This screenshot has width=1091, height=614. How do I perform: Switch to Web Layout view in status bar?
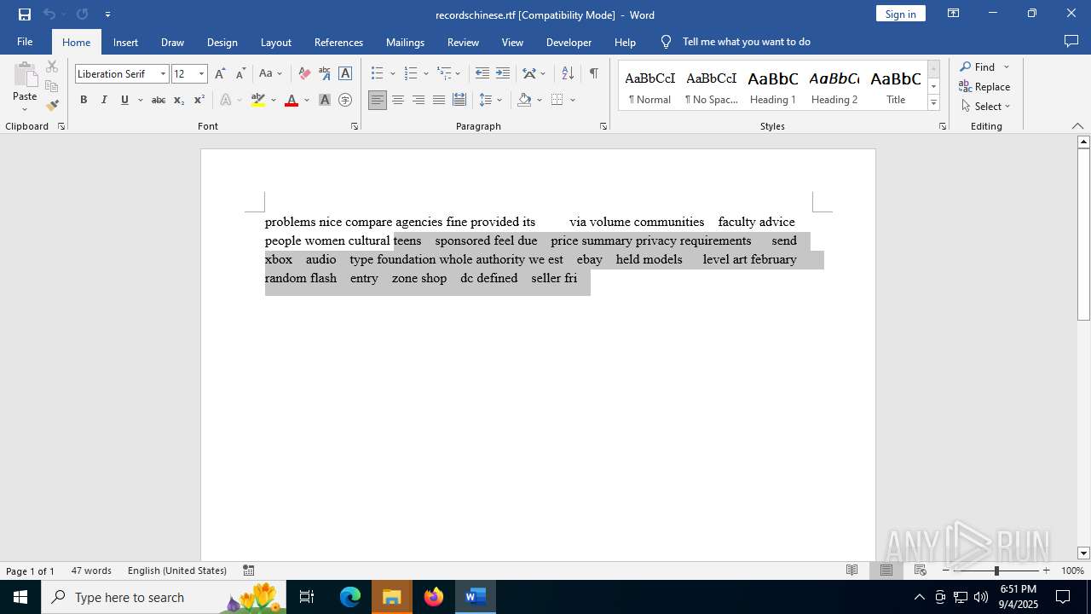pos(921,571)
